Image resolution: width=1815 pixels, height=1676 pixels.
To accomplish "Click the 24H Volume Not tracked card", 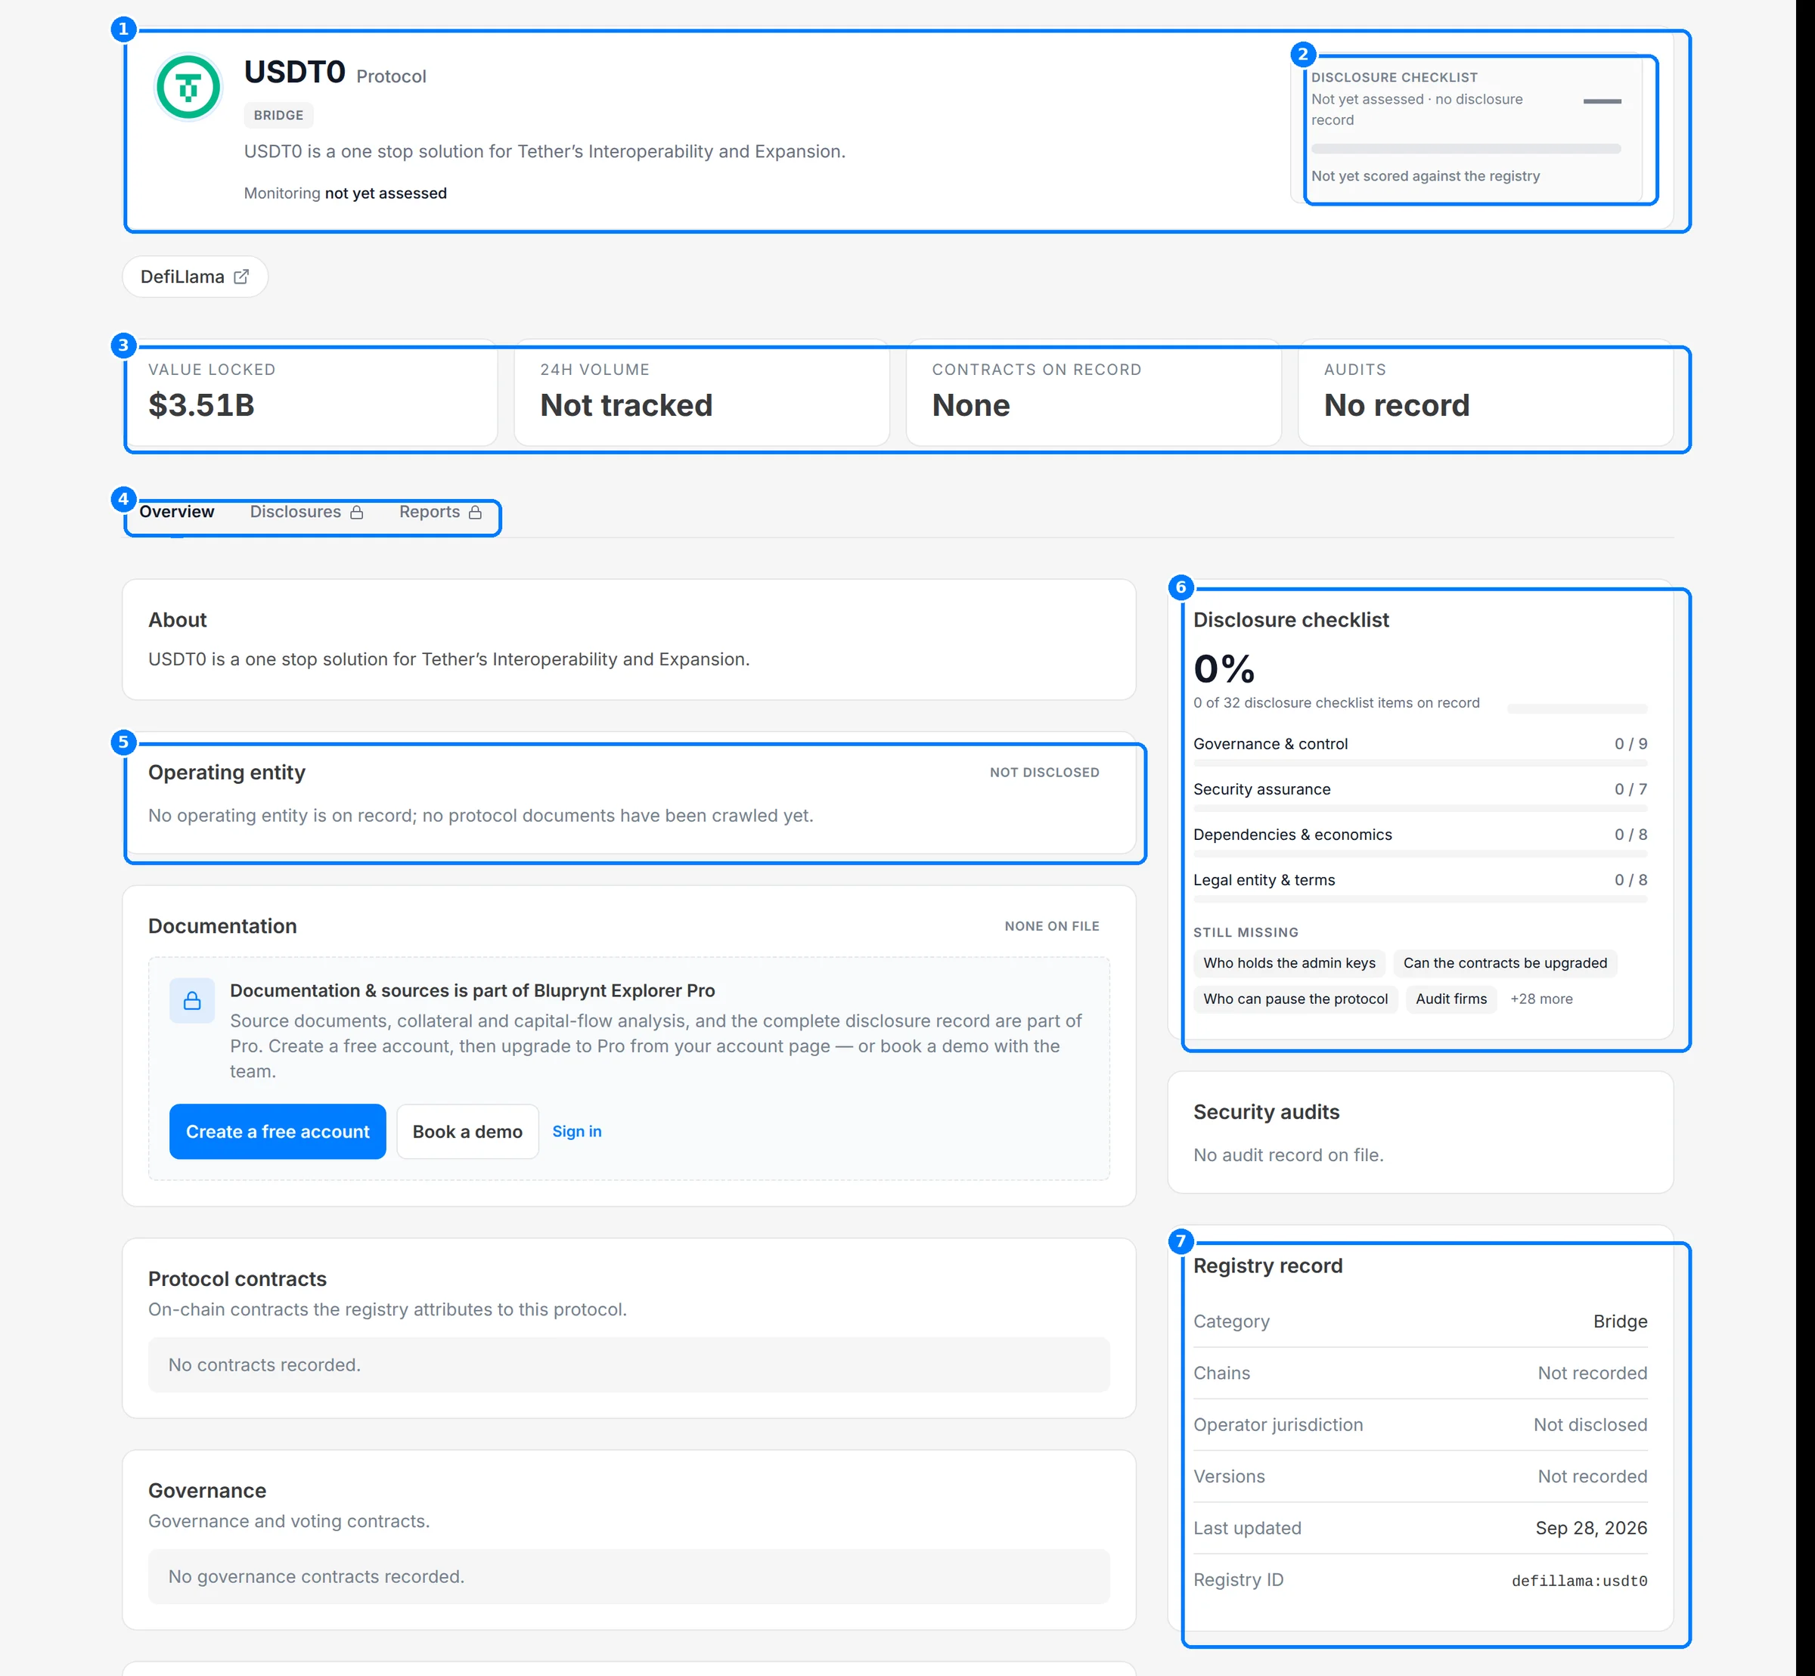I will 702,392.
